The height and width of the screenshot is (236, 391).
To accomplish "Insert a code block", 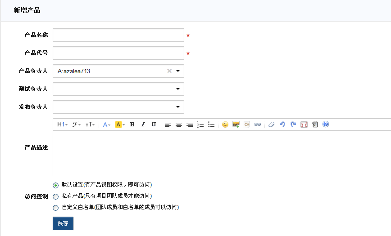I will click(247, 124).
